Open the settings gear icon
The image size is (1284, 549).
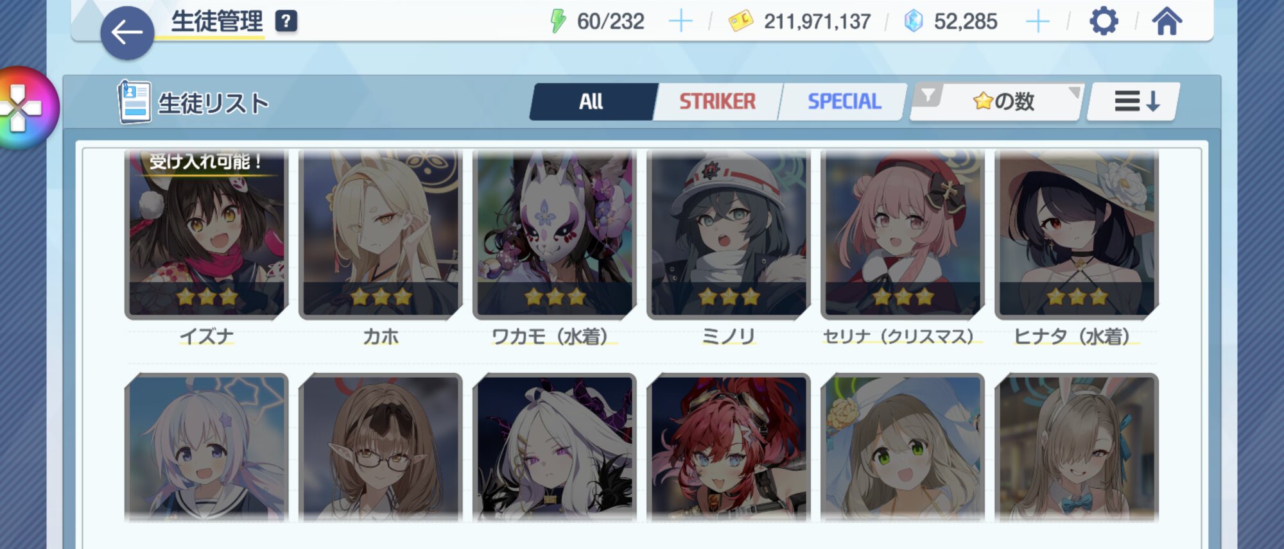pos(1104,21)
